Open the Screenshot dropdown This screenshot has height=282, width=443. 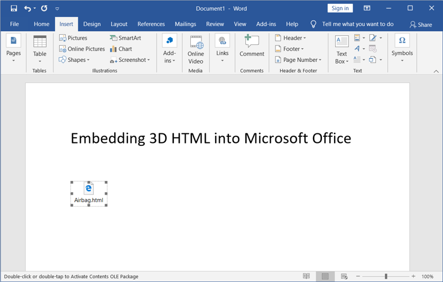coord(130,60)
